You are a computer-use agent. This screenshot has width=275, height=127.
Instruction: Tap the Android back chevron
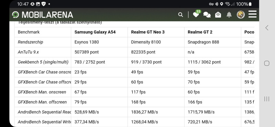pyautogui.click(x=267, y=28)
